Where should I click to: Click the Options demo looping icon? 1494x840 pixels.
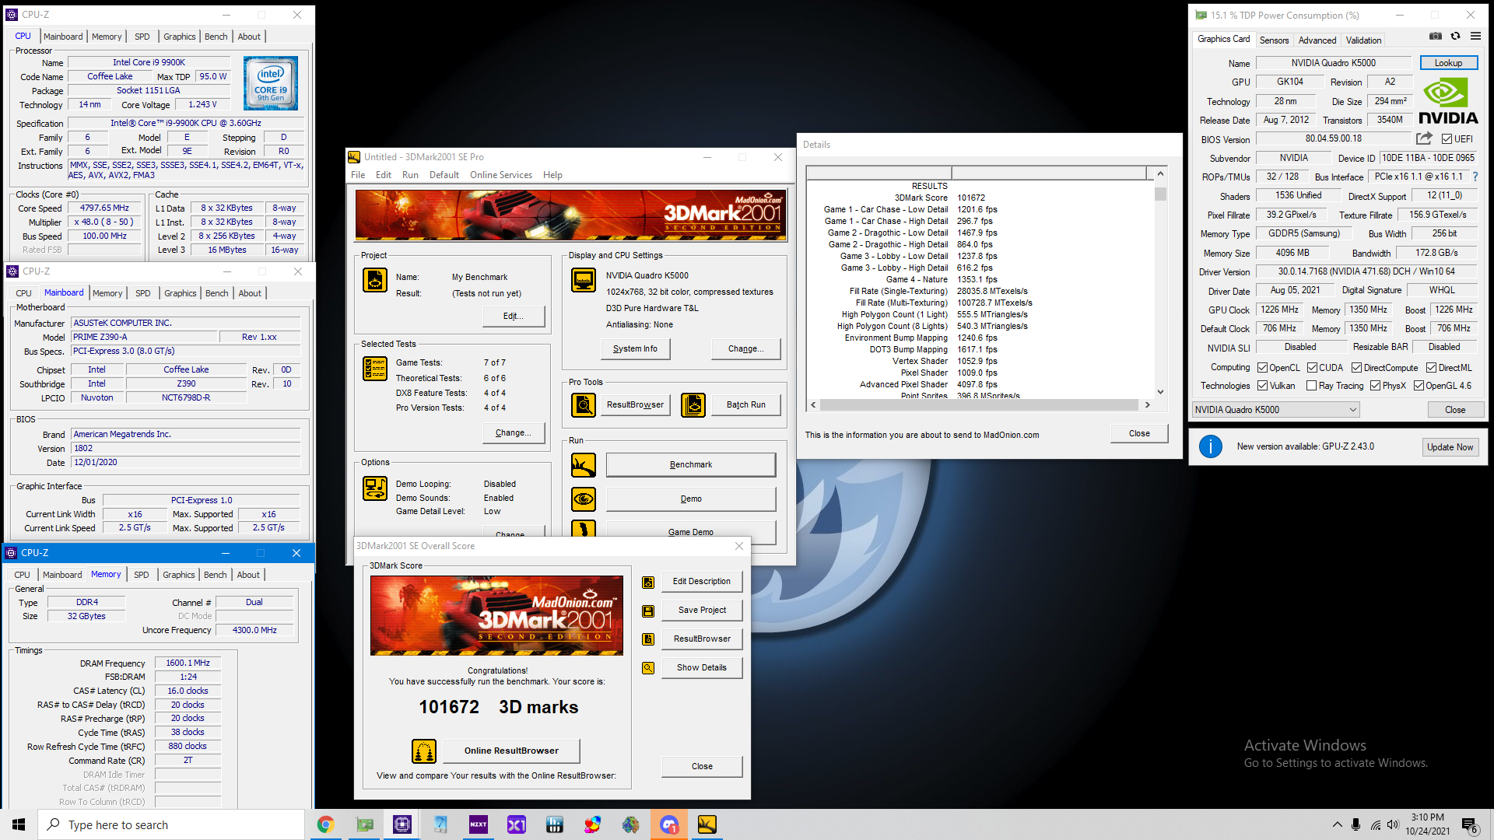click(x=375, y=488)
